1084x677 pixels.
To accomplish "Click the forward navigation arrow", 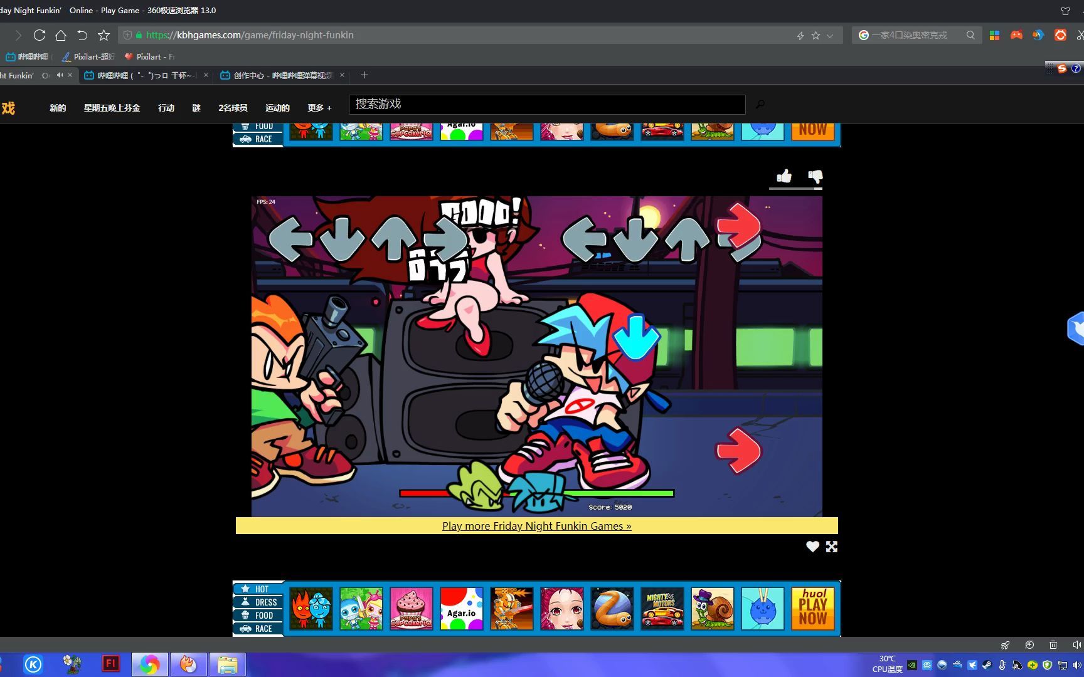I will pos(18,35).
